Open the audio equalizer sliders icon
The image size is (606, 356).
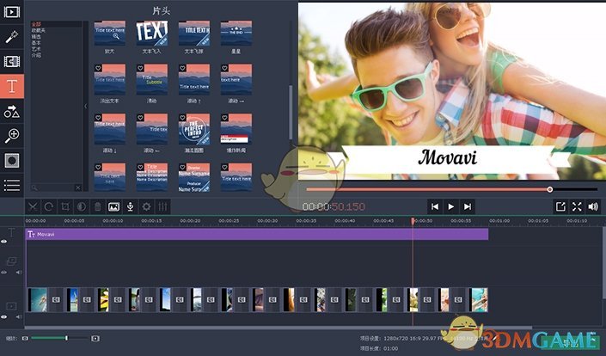tap(162, 206)
